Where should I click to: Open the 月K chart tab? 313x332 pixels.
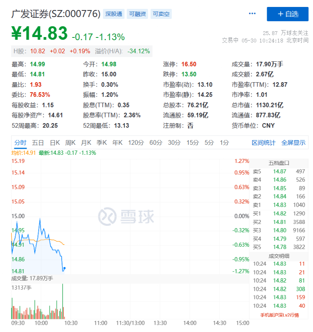coord(86,142)
